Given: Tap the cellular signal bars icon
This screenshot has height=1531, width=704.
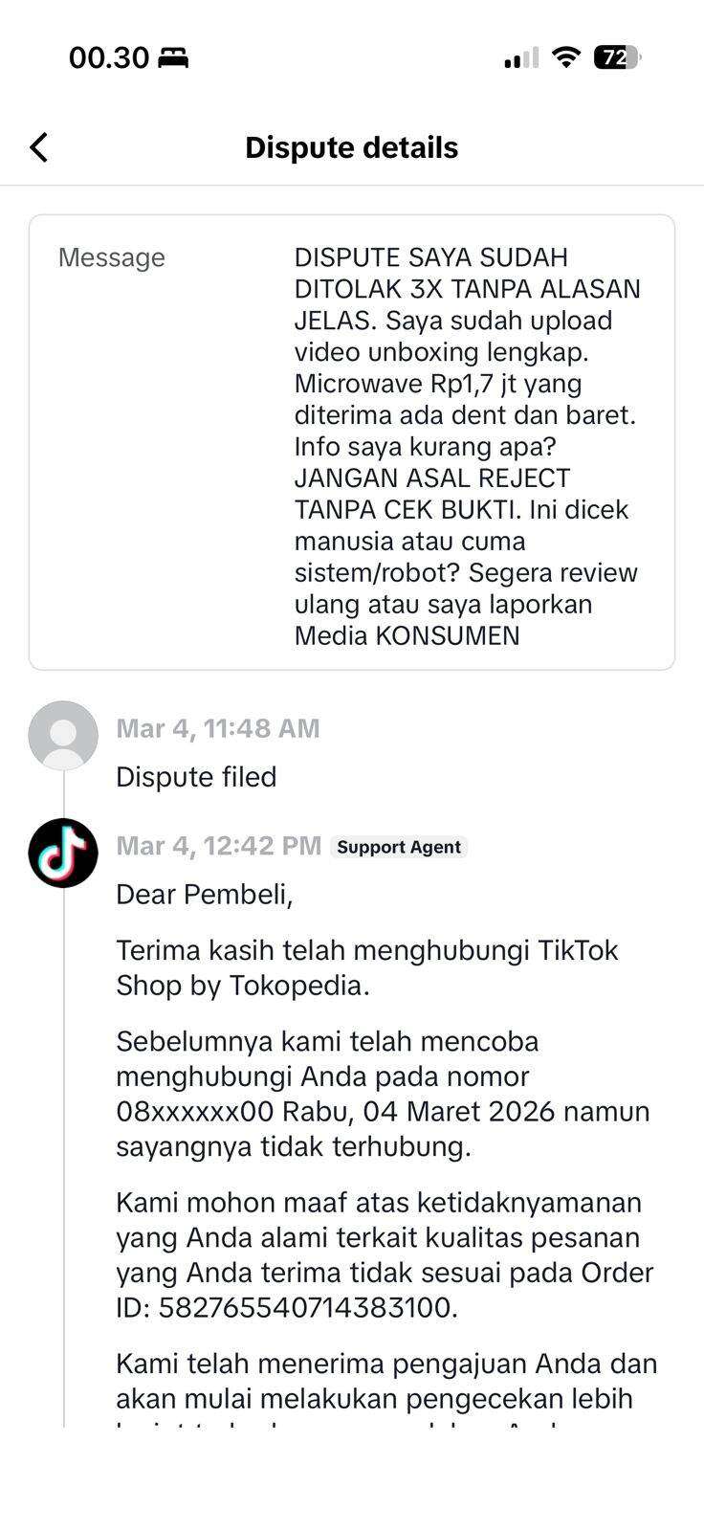Looking at the screenshot, I should pyautogui.click(x=521, y=59).
